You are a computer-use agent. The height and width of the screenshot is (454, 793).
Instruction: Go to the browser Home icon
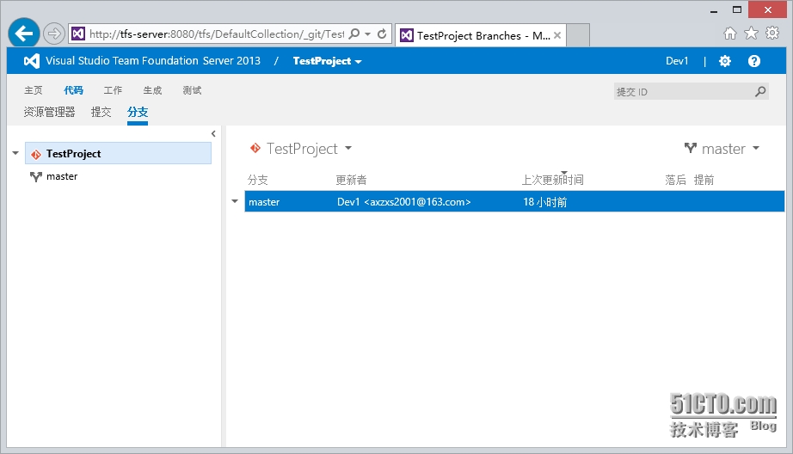tap(729, 34)
